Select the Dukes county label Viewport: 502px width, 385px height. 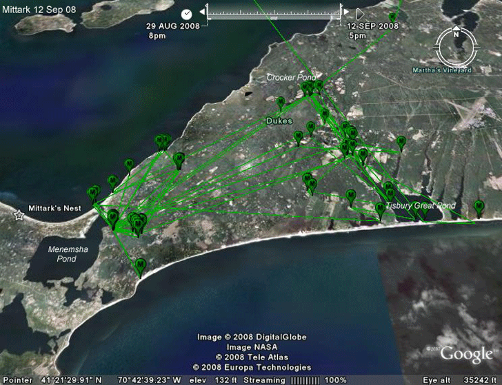point(279,121)
